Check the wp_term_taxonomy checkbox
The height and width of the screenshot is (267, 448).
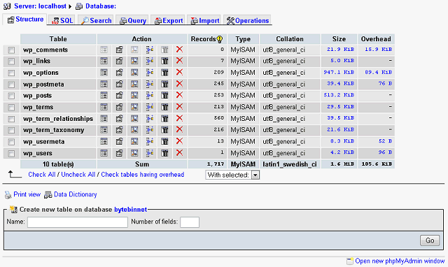tap(11, 131)
